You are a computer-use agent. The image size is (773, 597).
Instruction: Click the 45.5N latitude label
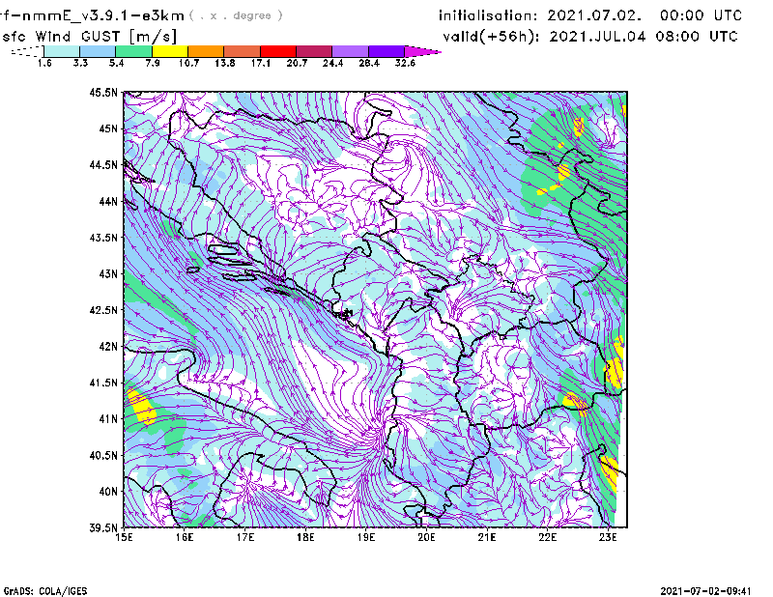point(103,92)
